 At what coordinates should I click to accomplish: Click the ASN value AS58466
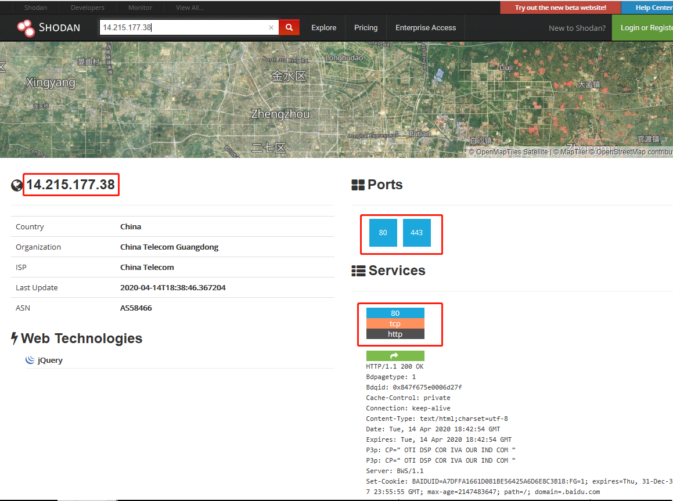[x=136, y=308]
